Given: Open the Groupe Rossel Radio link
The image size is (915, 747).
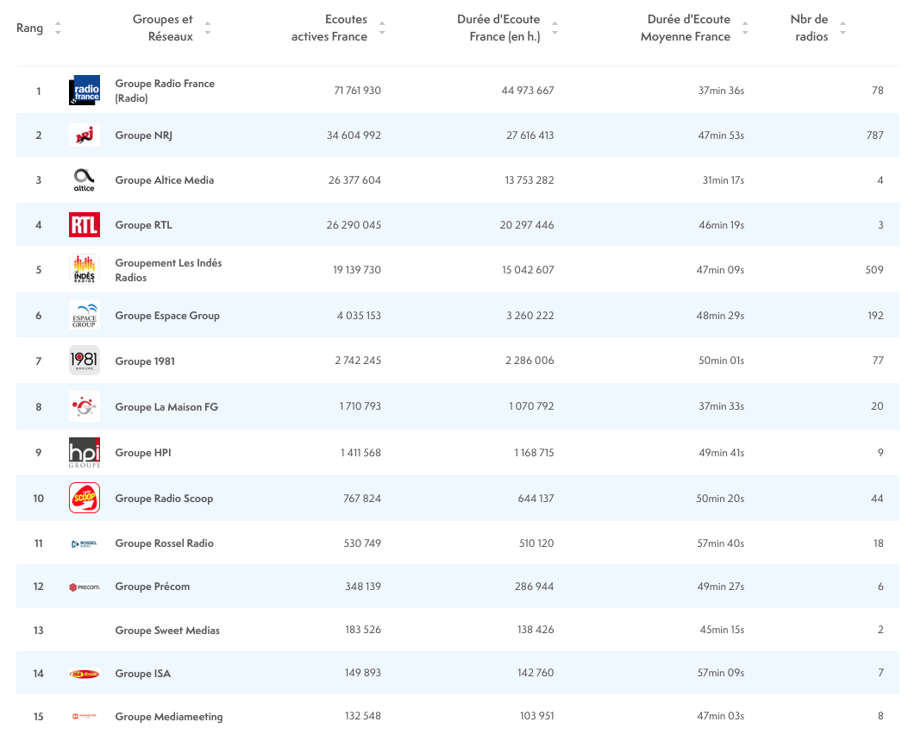Looking at the screenshot, I should point(164,543).
